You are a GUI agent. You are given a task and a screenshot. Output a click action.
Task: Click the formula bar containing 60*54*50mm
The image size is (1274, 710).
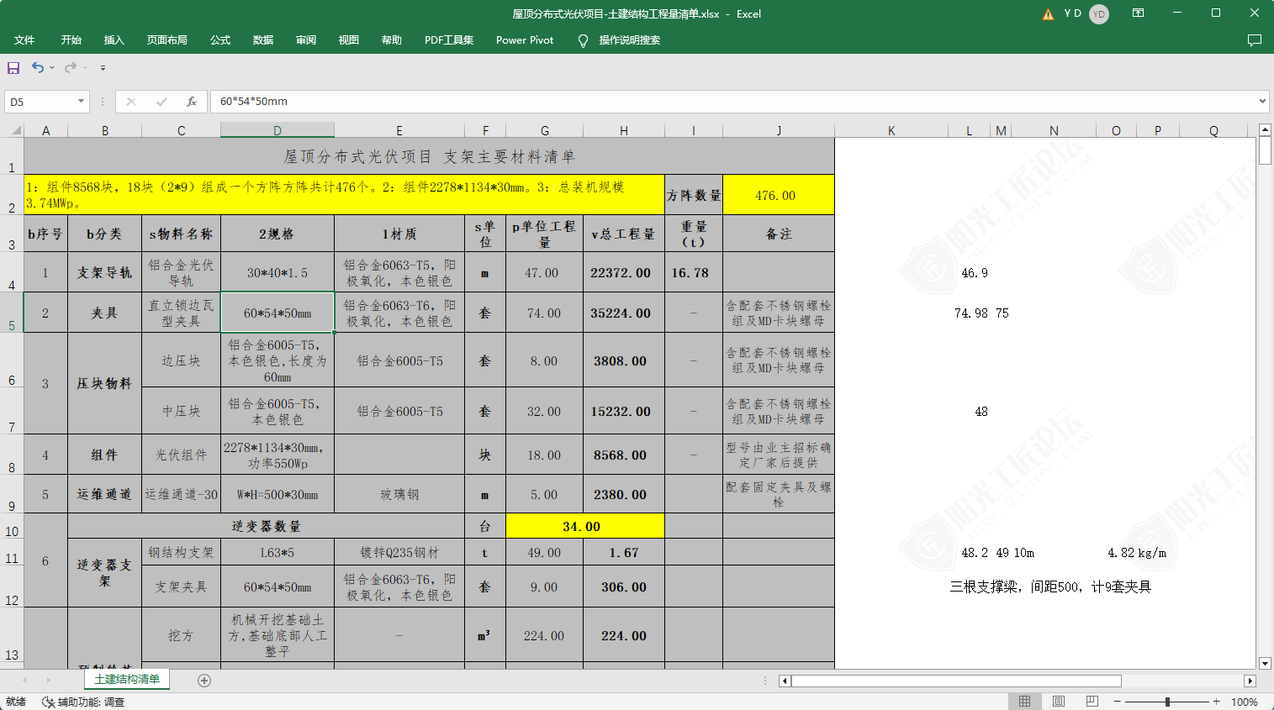pos(733,102)
